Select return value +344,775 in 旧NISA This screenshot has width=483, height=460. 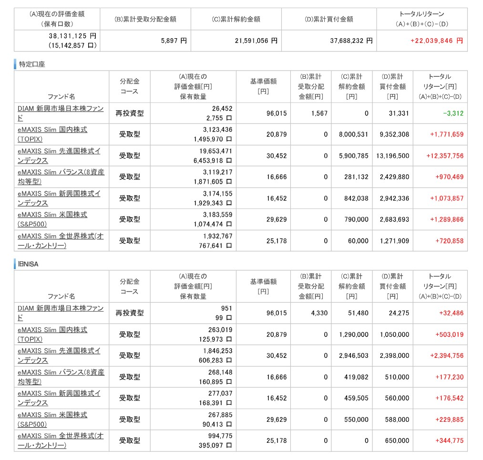pyautogui.click(x=449, y=441)
